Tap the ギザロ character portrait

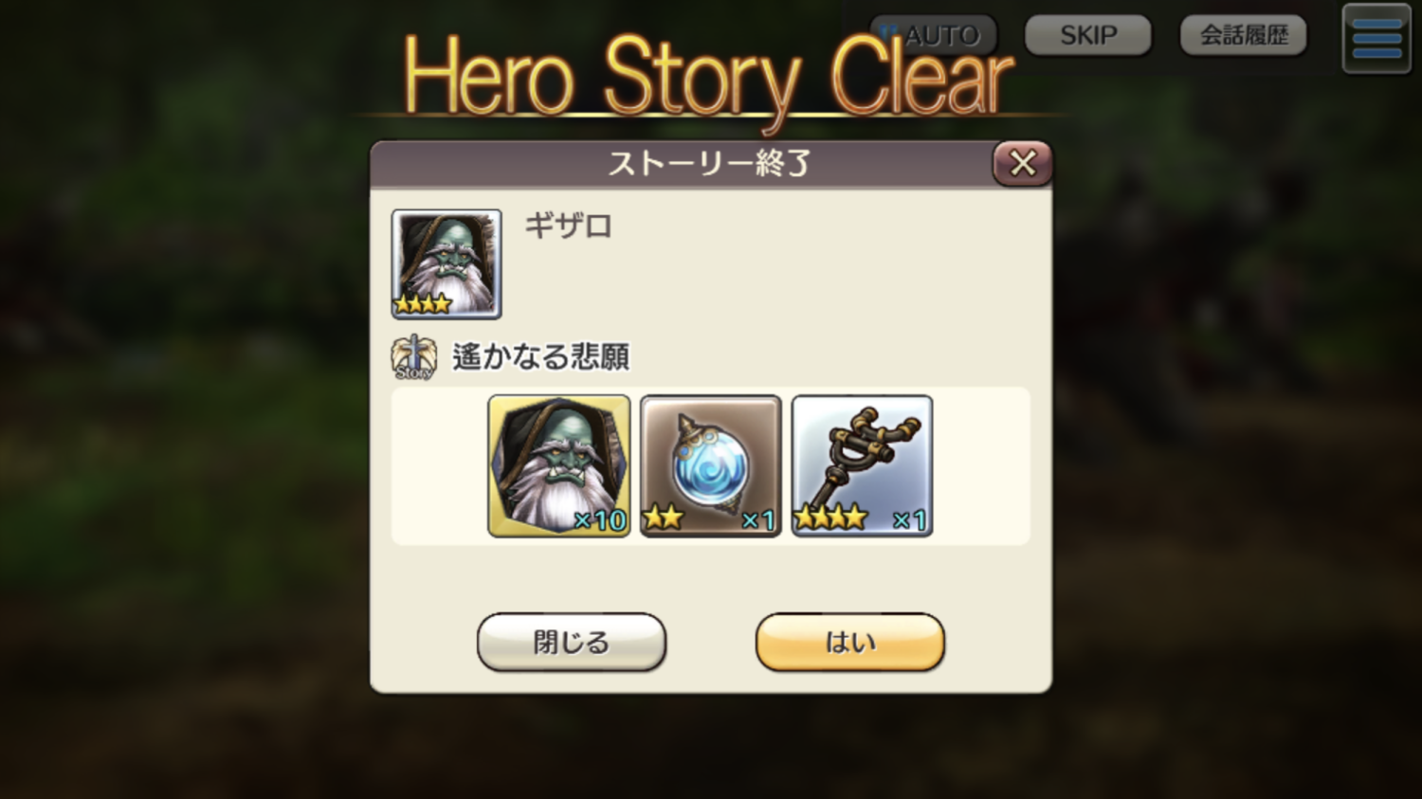(447, 263)
